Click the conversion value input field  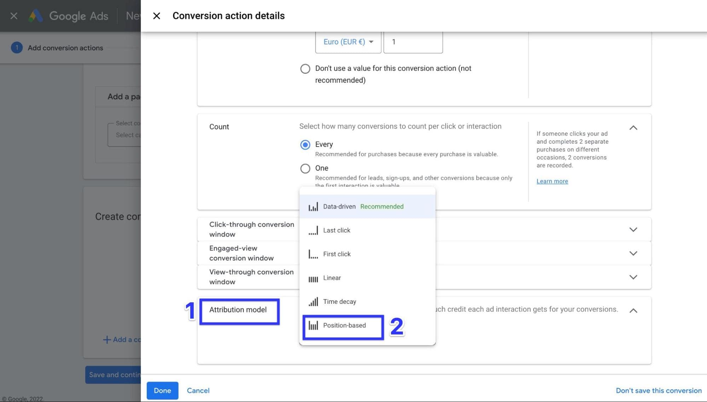[x=413, y=42]
